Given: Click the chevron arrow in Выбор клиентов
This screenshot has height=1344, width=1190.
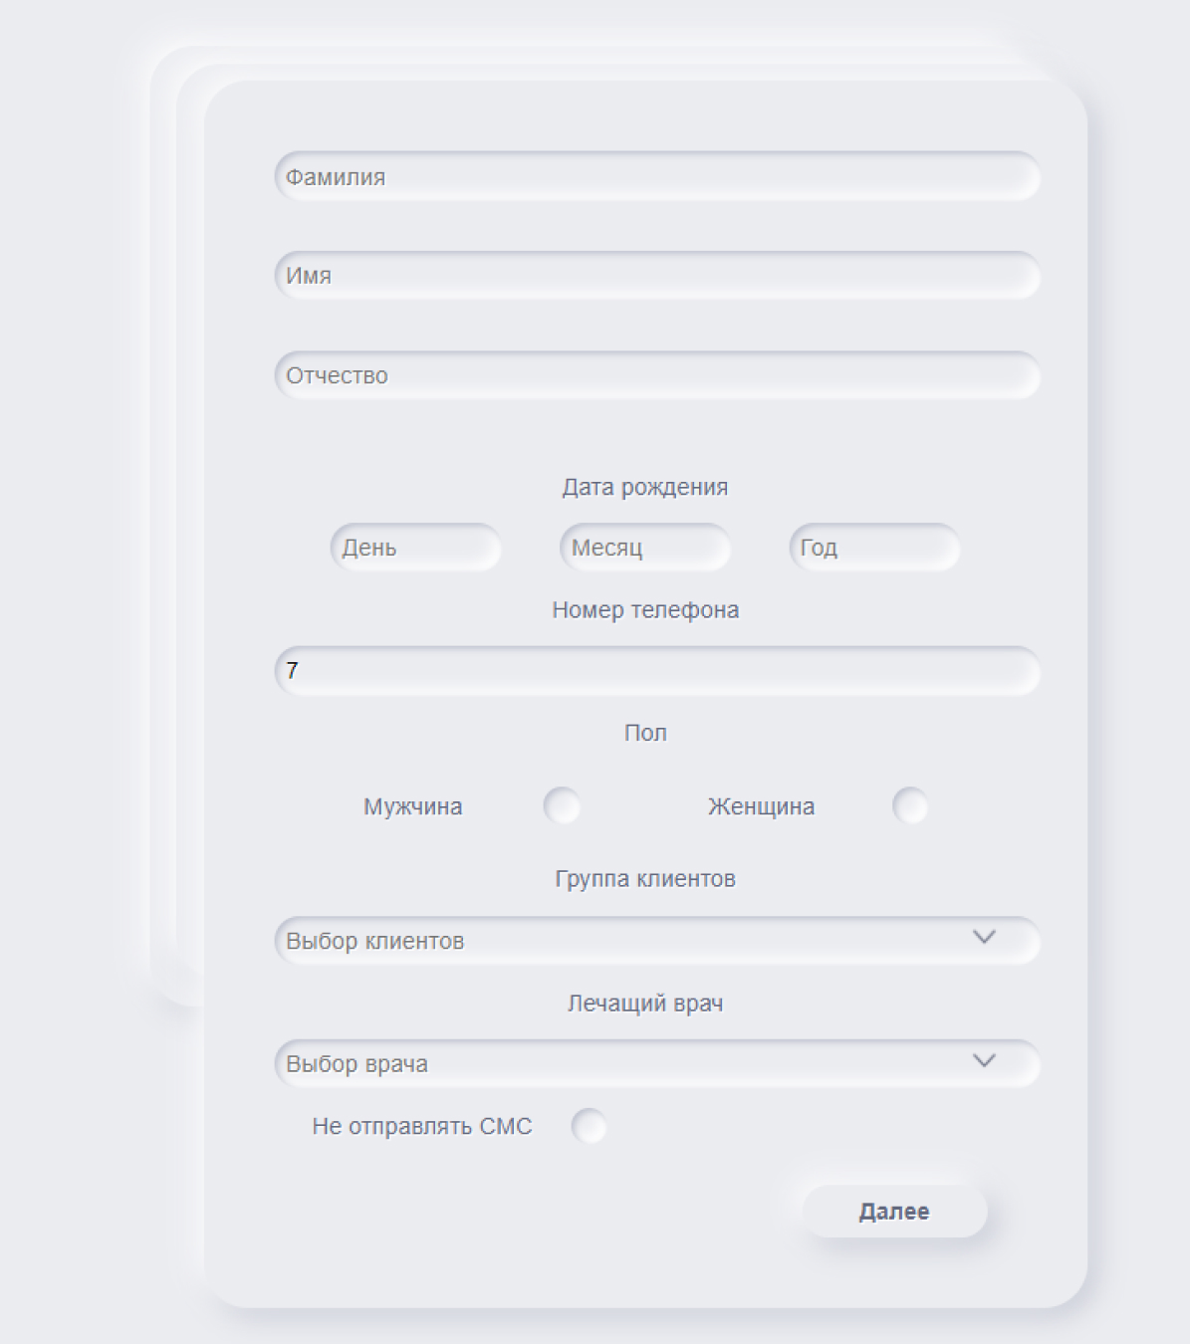Looking at the screenshot, I should click(x=984, y=937).
